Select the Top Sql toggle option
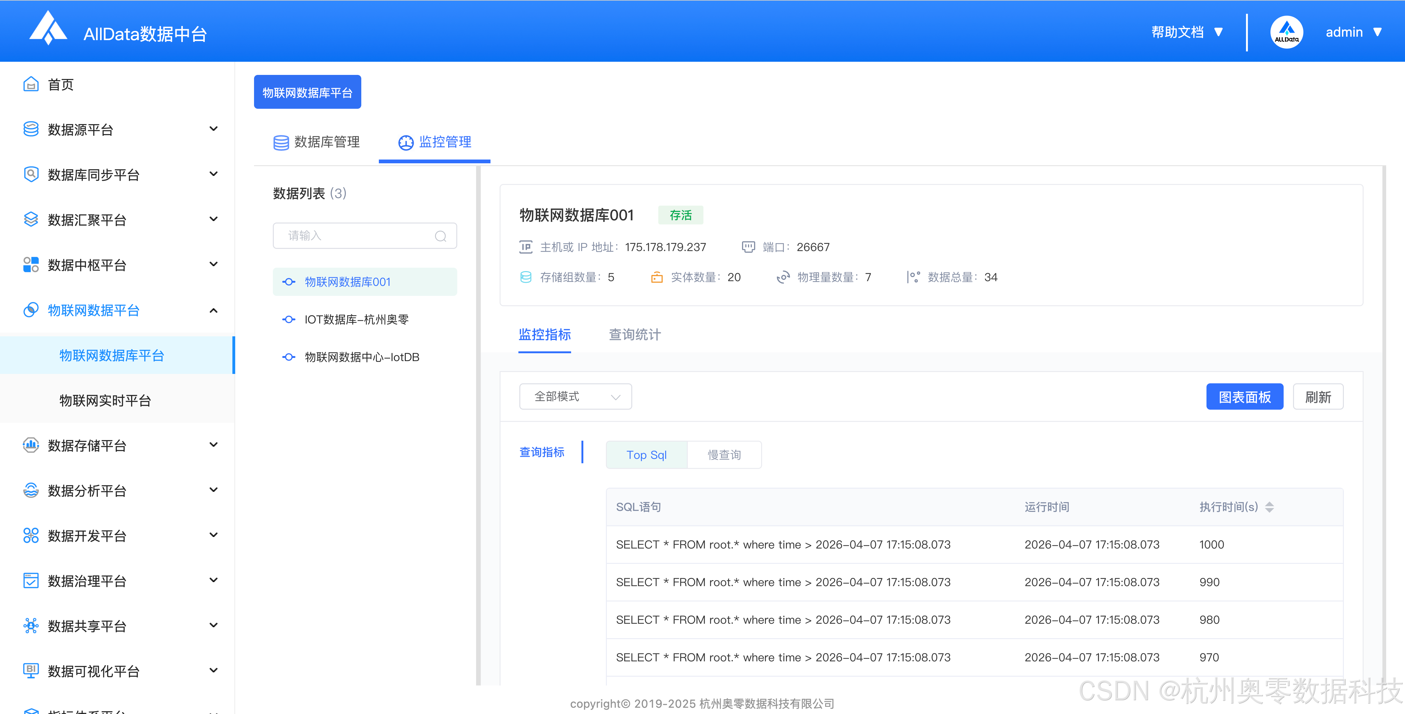The height and width of the screenshot is (714, 1405). coord(646,455)
